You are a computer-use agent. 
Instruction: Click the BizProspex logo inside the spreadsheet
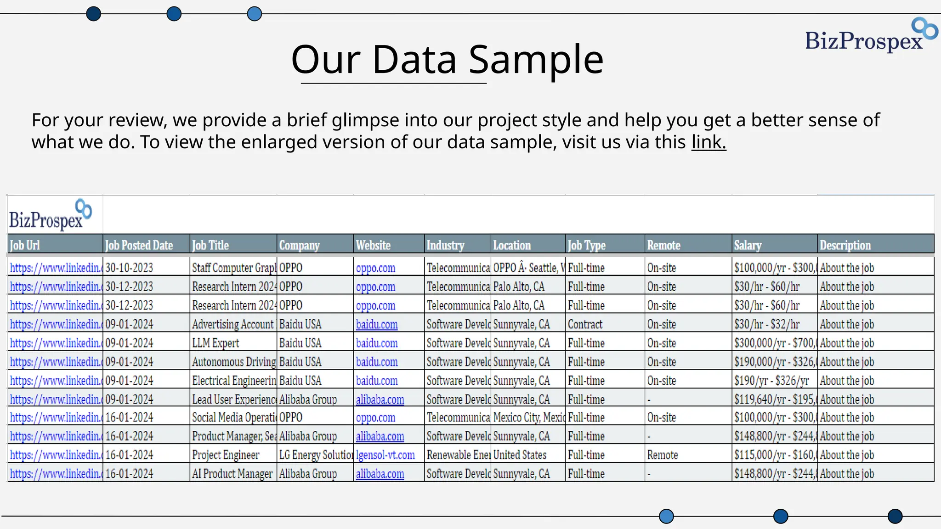[x=51, y=215]
